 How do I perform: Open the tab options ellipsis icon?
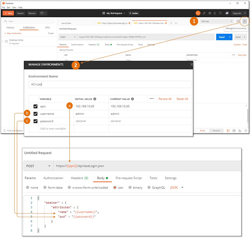tap(176, 23)
